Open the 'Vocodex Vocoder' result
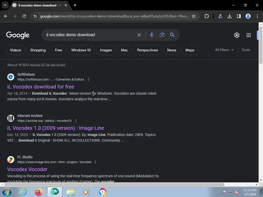Viewport: 263px width, 197px height. click(x=27, y=169)
